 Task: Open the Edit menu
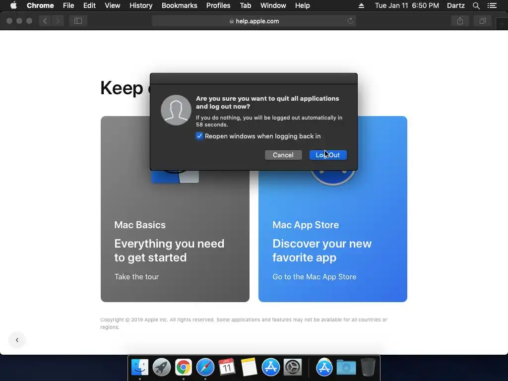pos(89,5)
